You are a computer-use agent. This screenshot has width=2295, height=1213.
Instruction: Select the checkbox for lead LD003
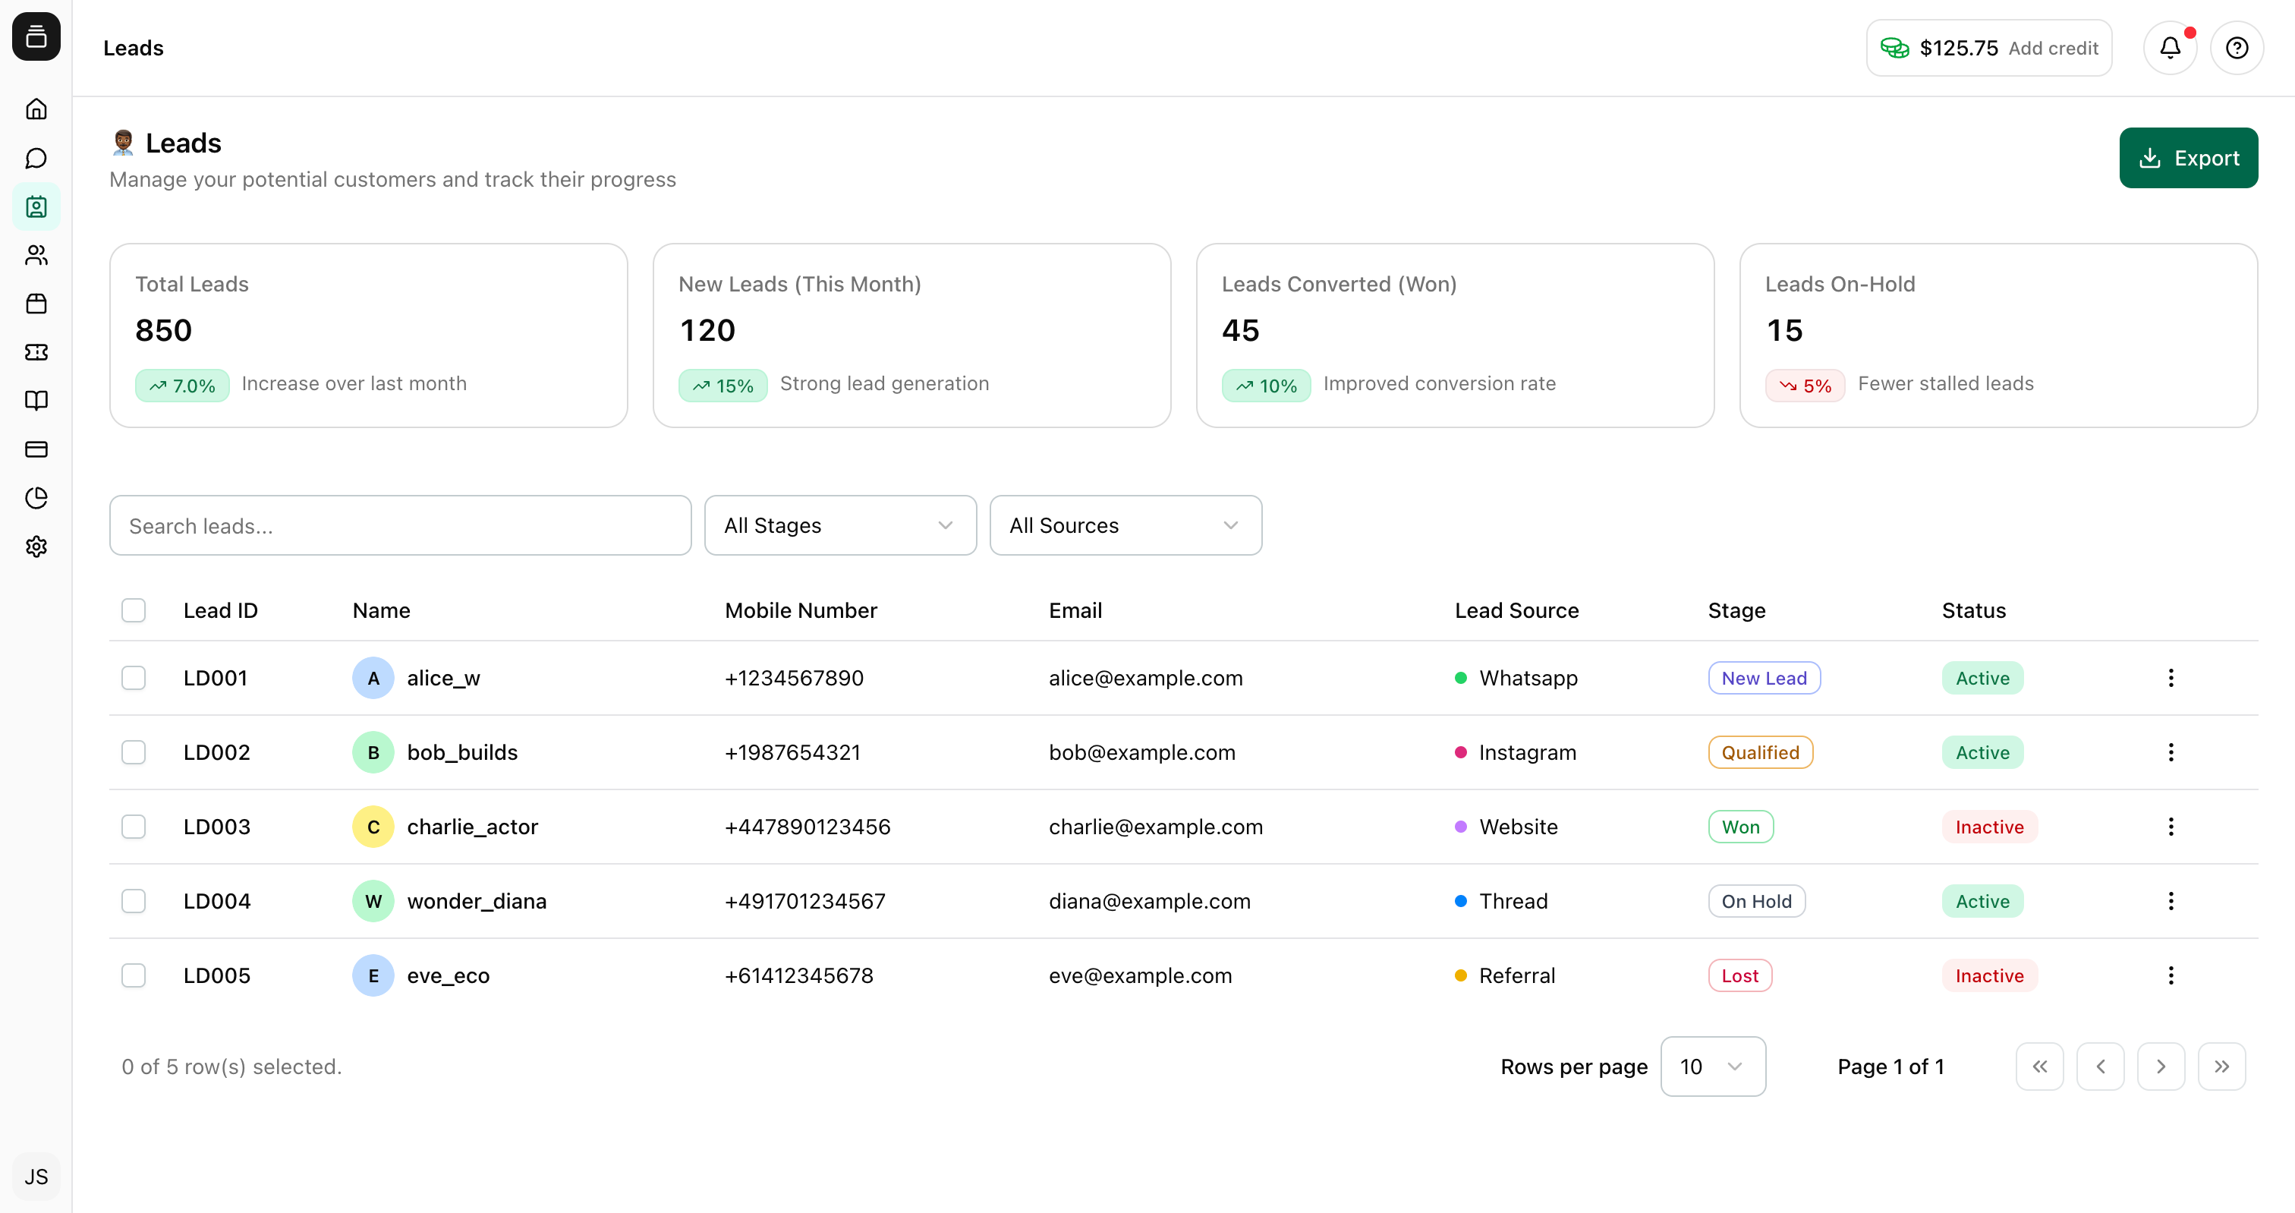point(134,827)
